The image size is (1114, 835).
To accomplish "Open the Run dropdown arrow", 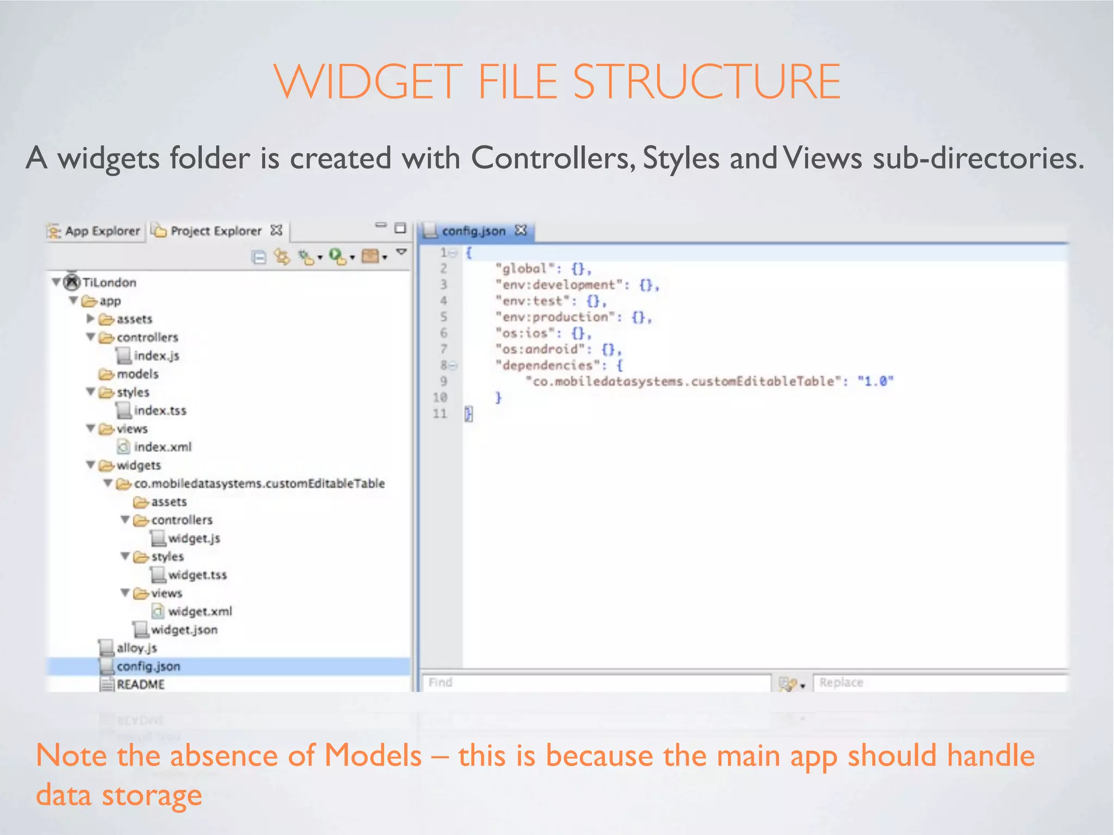I will tap(352, 258).
